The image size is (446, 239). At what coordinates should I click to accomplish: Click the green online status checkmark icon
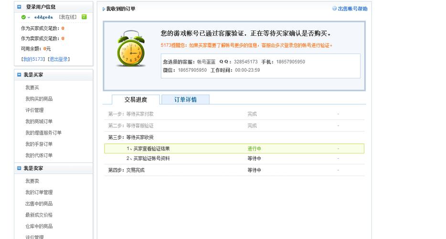pos(23,17)
